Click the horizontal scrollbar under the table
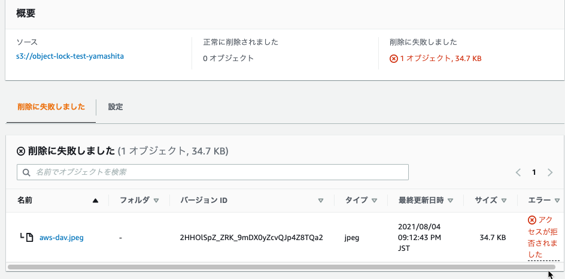The height and width of the screenshot is (279, 565). tap(281, 267)
